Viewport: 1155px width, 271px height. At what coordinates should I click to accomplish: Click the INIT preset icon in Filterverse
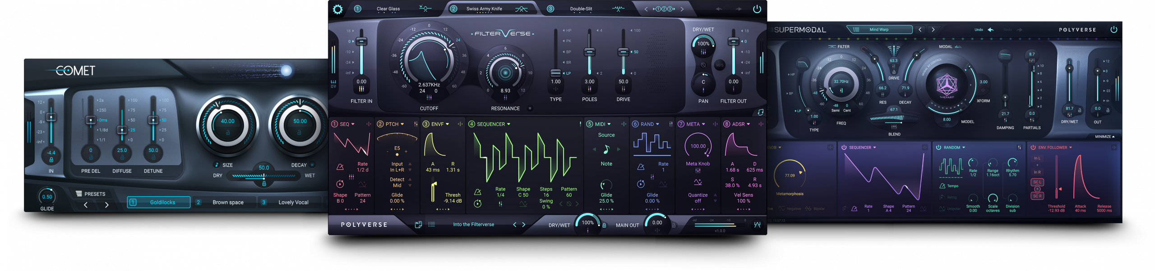tap(418, 225)
